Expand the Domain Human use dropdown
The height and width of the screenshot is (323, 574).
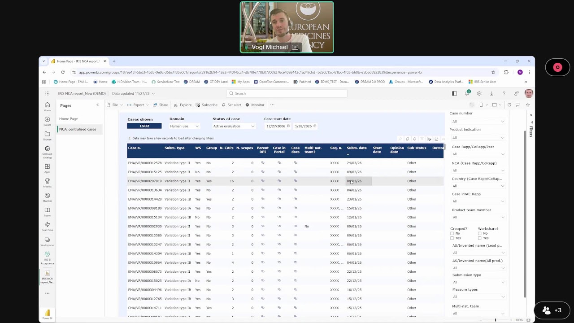[x=184, y=127]
